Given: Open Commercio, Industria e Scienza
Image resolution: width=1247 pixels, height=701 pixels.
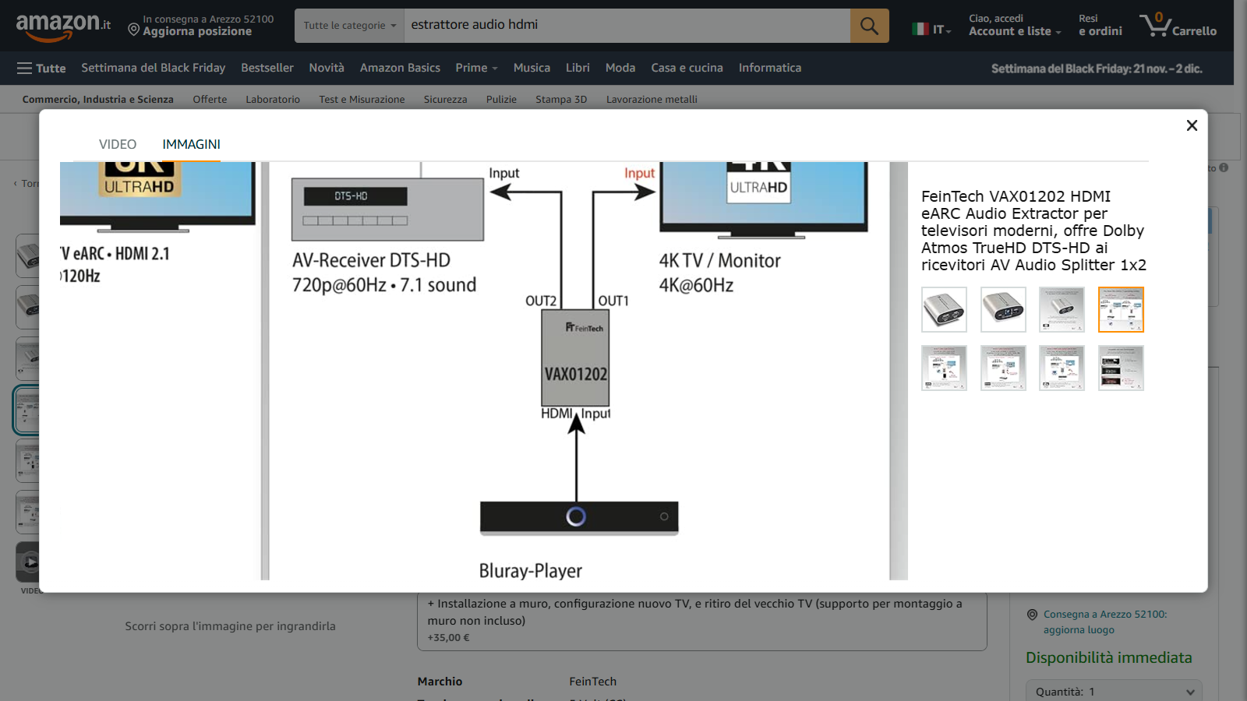Looking at the screenshot, I should (98, 100).
